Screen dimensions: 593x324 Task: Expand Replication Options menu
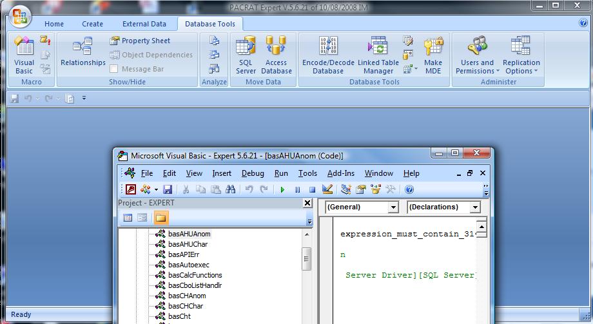[521, 55]
